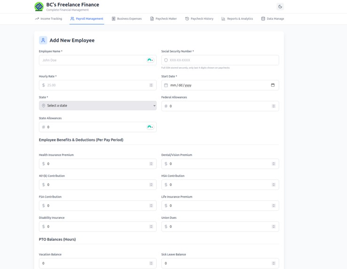This screenshot has width=347, height=269.
Task: Click dollar icon in 401(k) Contribution
Action: [x=44, y=185]
